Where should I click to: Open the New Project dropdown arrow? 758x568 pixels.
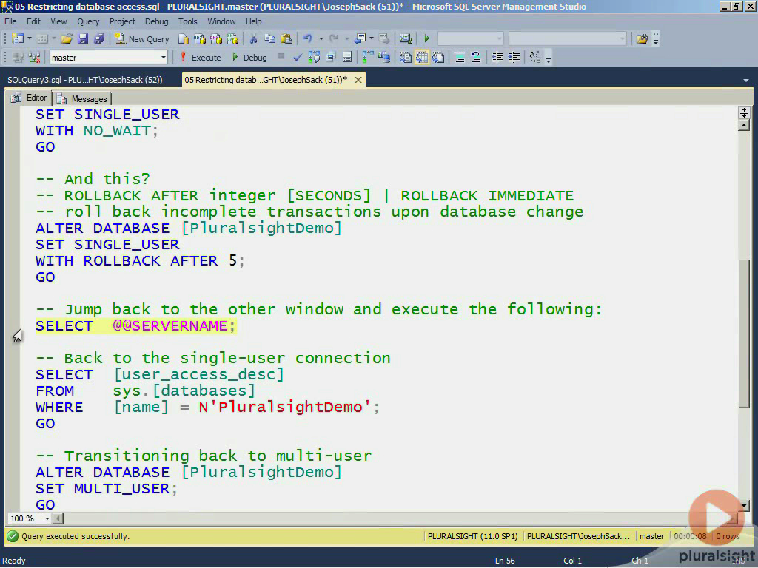click(30, 38)
